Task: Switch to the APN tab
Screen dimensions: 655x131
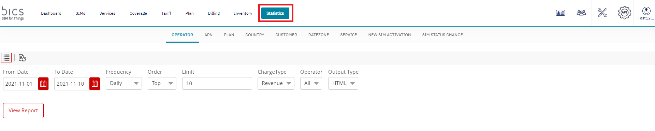Action: (208, 35)
